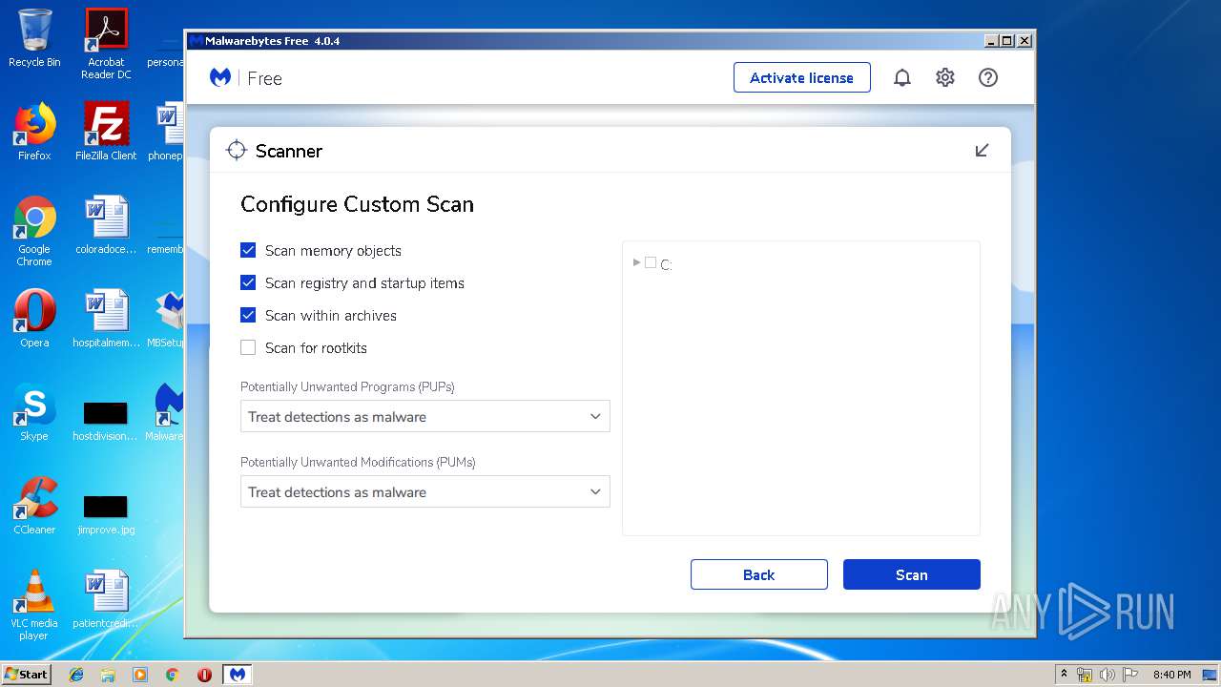
Task: Launch Google Chrome desktop shortcut
Action: point(34,231)
